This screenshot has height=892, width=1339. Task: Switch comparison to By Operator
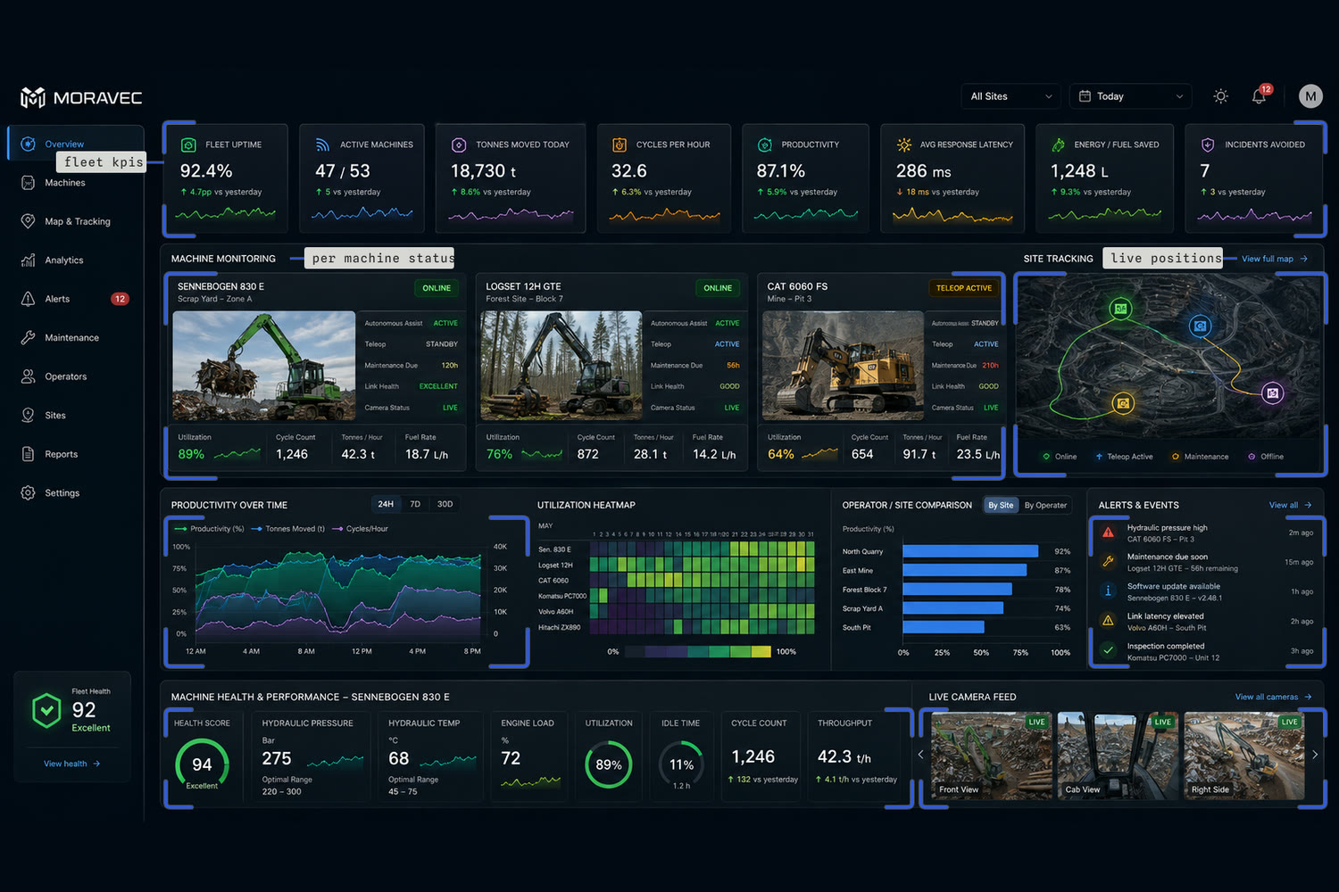1045,505
